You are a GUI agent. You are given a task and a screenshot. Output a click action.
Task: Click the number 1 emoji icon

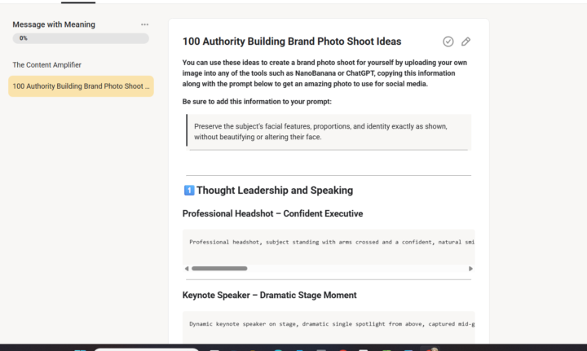coord(188,191)
